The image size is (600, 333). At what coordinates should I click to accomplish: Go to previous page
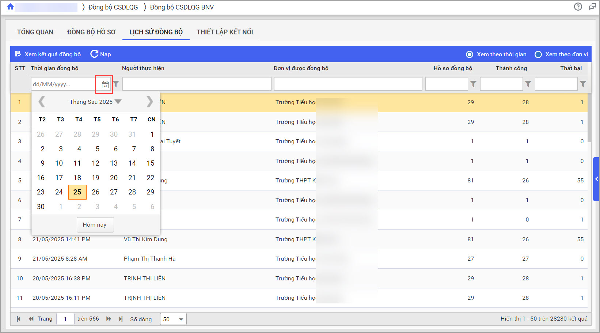[x=31, y=319]
